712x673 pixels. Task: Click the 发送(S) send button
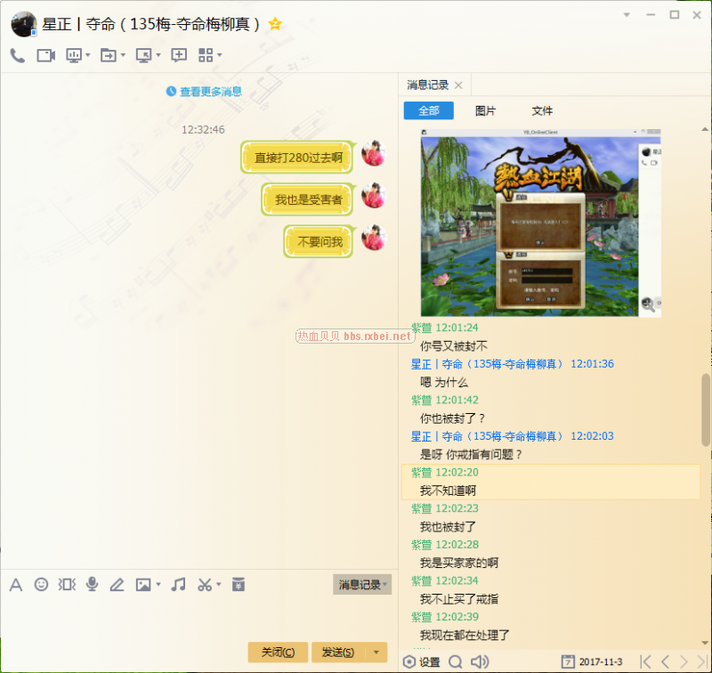point(338,653)
